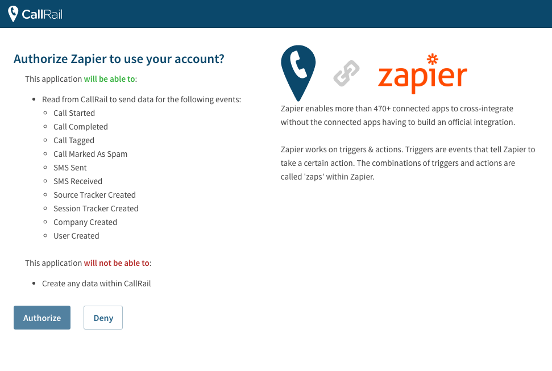
Task: Select the 'SMS Received' event
Action: point(78,181)
